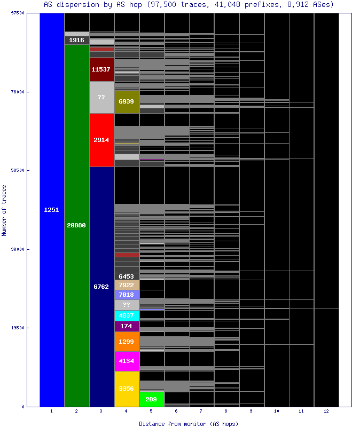The image size is (352, 427).
Task: Click the unknown ?? block at hop 3
Action: point(101,97)
